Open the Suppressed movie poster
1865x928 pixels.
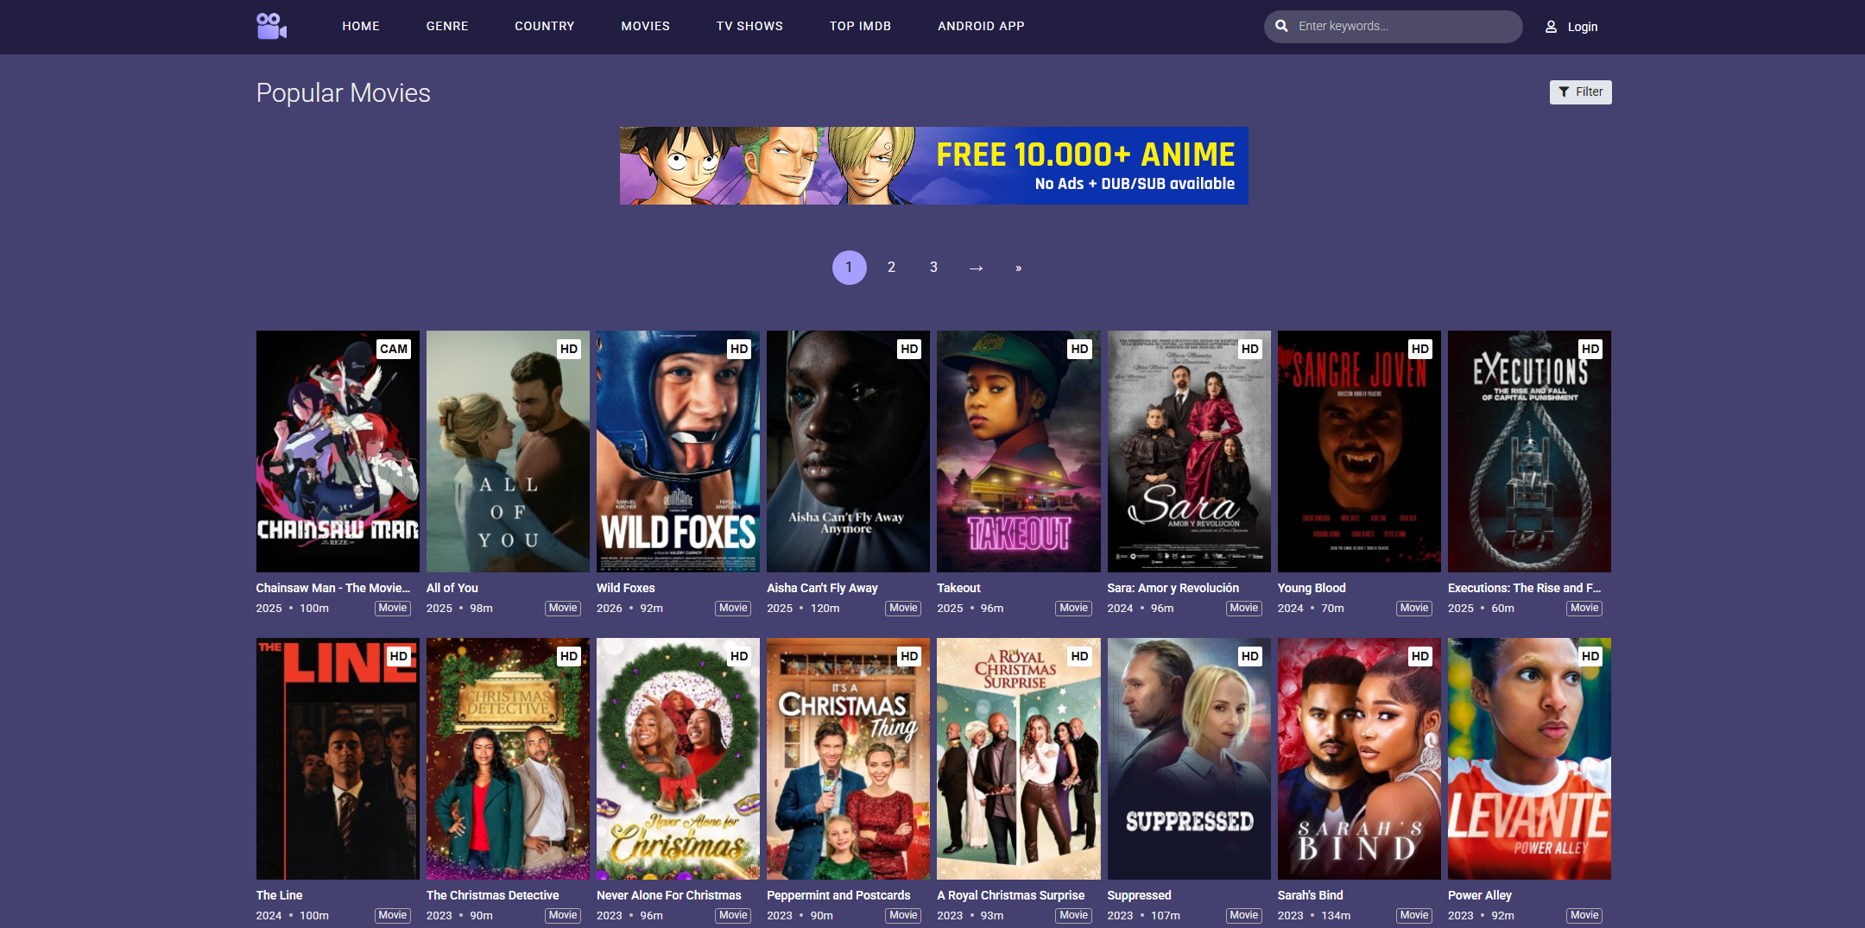click(1189, 759)
